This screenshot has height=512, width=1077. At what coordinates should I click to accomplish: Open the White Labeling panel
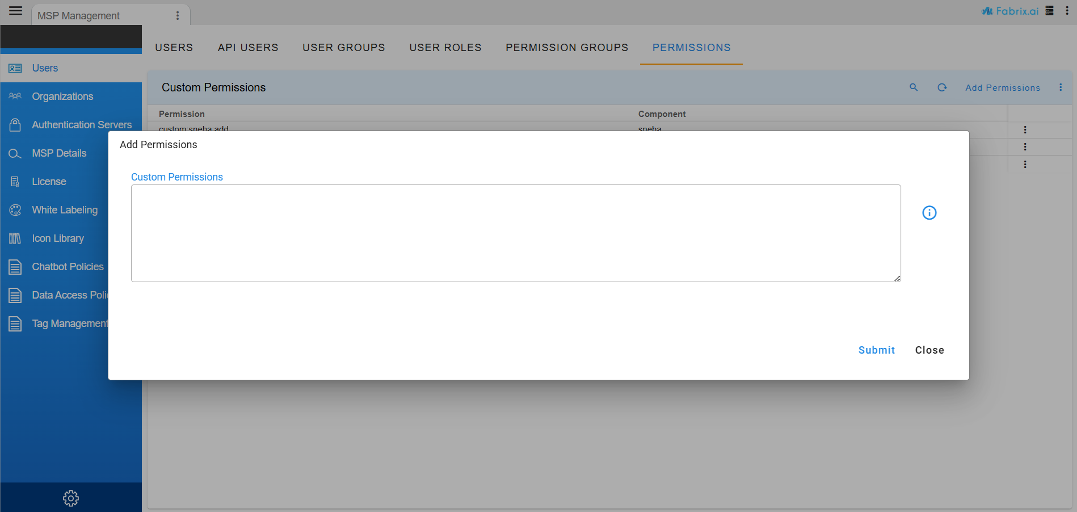coord(64,209)
